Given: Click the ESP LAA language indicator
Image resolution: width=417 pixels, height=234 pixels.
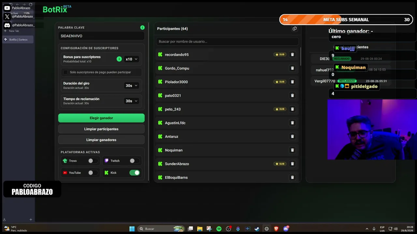Looking at the screenshot, I should [382, 229].
